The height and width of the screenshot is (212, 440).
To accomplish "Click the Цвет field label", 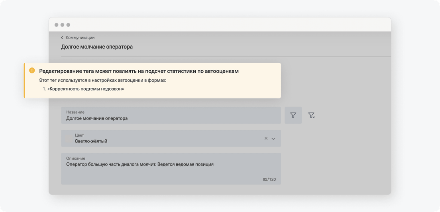I will coord(79,135).
